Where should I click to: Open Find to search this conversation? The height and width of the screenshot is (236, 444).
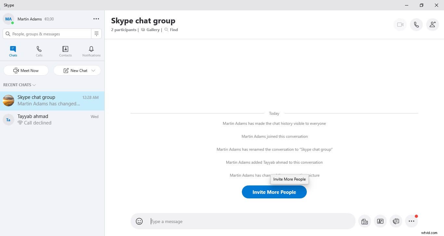pos(172,29)
